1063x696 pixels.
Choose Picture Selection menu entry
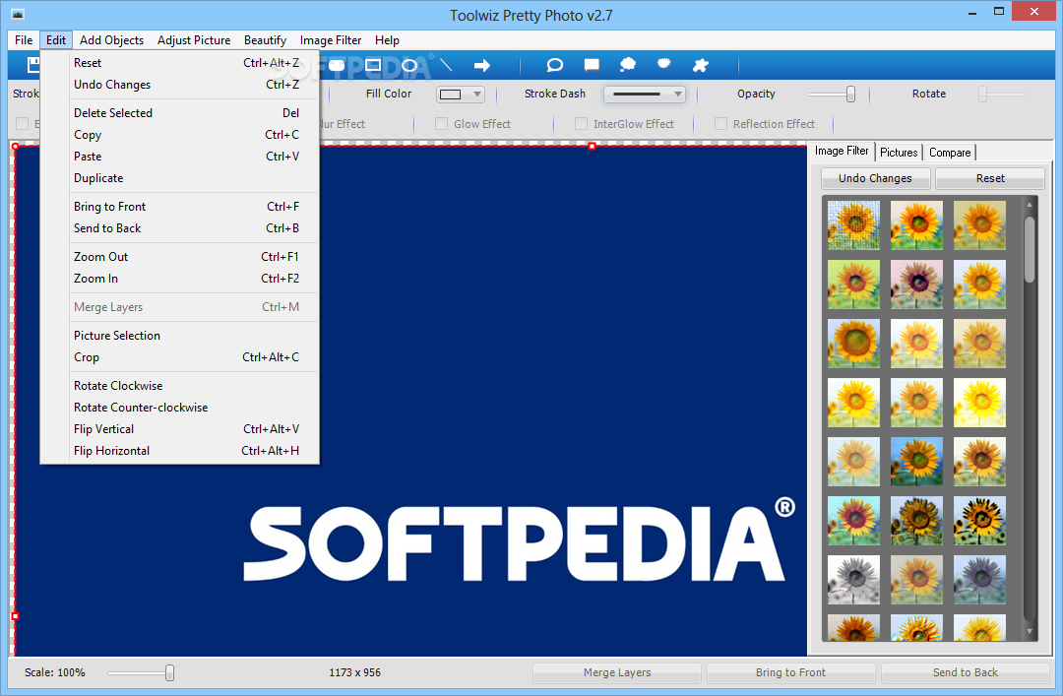180,335
